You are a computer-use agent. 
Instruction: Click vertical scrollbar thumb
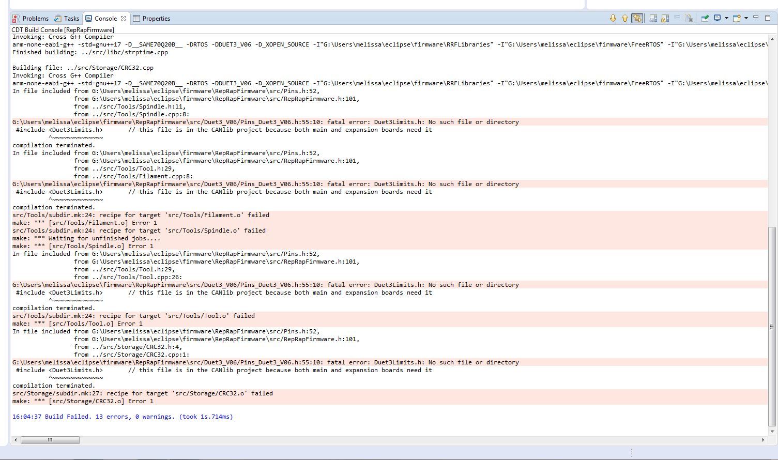[x=772, y=326]
